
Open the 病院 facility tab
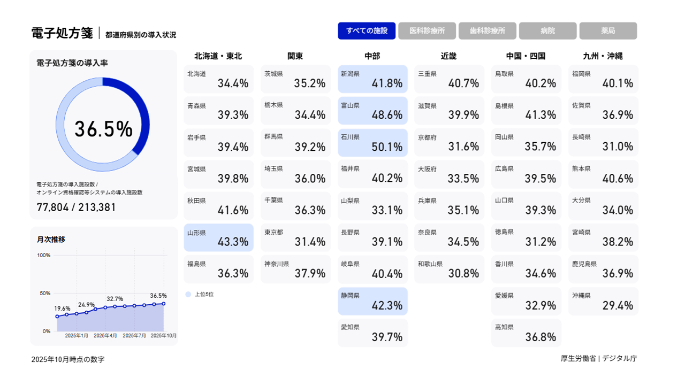[547, 31]
